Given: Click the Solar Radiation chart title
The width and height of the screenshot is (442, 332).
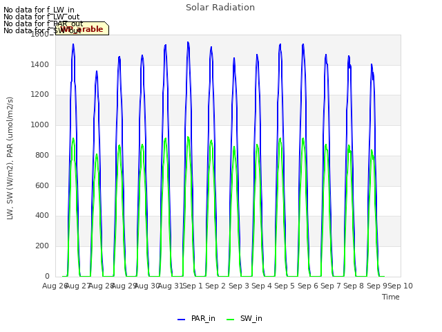Looking at the screenshot, I should pos(220,8).
